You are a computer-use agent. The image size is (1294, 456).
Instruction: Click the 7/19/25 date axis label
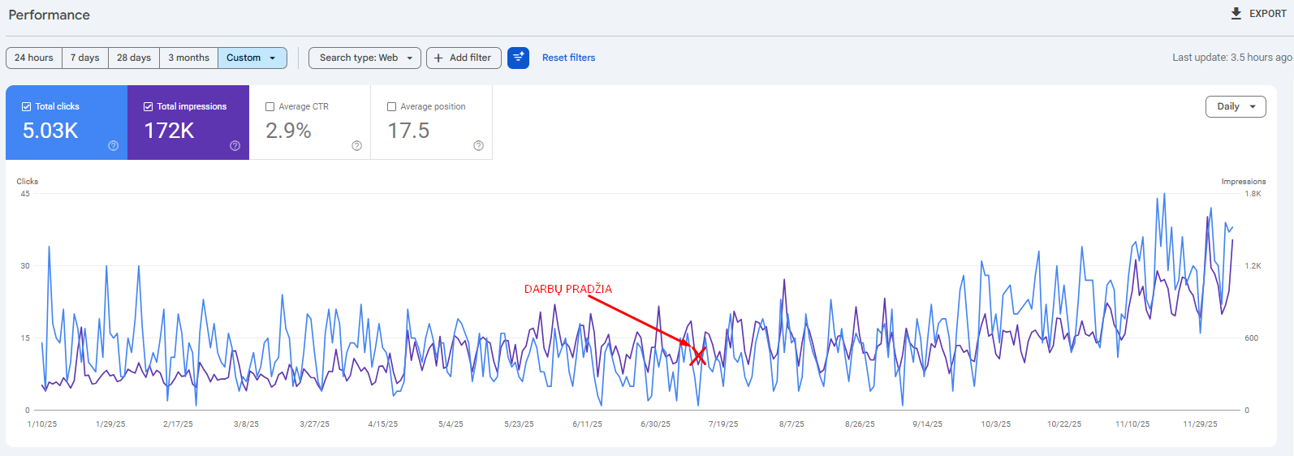[723, 424]
